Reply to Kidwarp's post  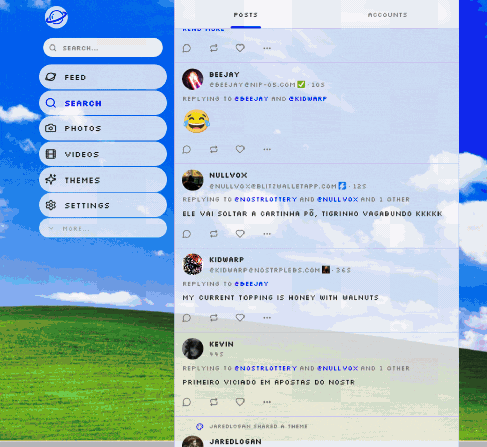pos(187,318)
